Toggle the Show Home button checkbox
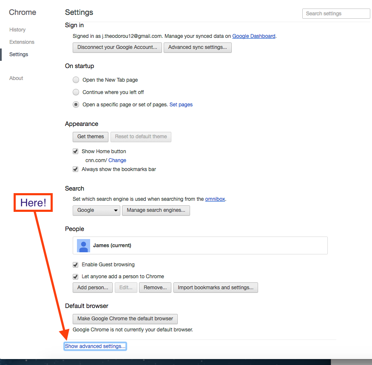The image size is (372, 365). pyautogui.click(x=75, y=151)
